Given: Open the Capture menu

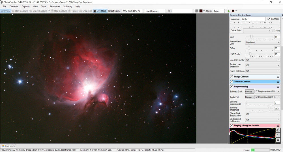Looking at the screenshot, I should [25, 6].
